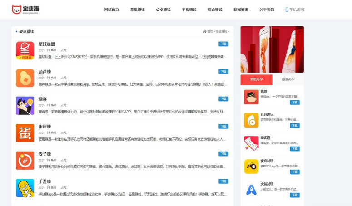Open 综合赚钱 navigation item
352x206 pixels.
[215, 10]
